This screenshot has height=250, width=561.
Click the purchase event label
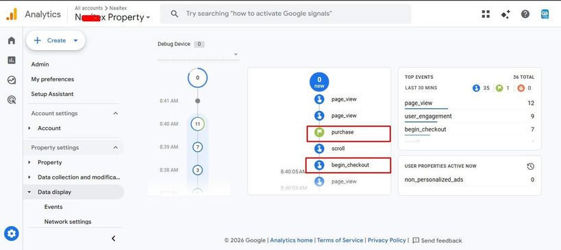[x=342, y=132]
